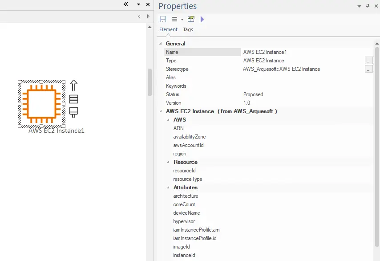Select the imageId property
380x261 pixels.
[x=181, y=247]
